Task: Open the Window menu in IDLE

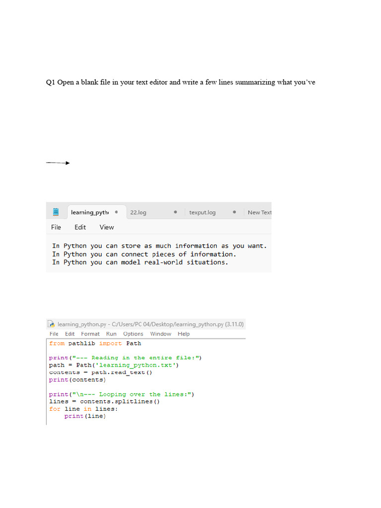Action: coord(160,334)
